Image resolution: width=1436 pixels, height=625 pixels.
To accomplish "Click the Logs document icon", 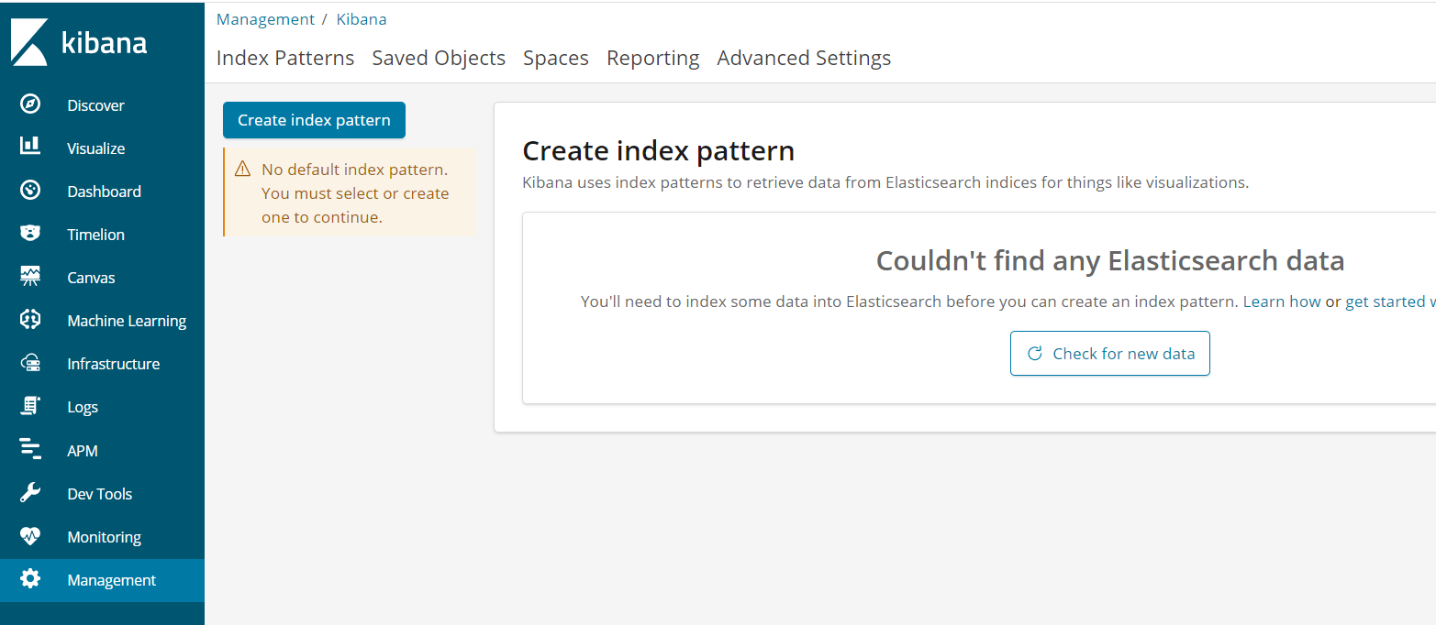I will (x=30, y=406).
